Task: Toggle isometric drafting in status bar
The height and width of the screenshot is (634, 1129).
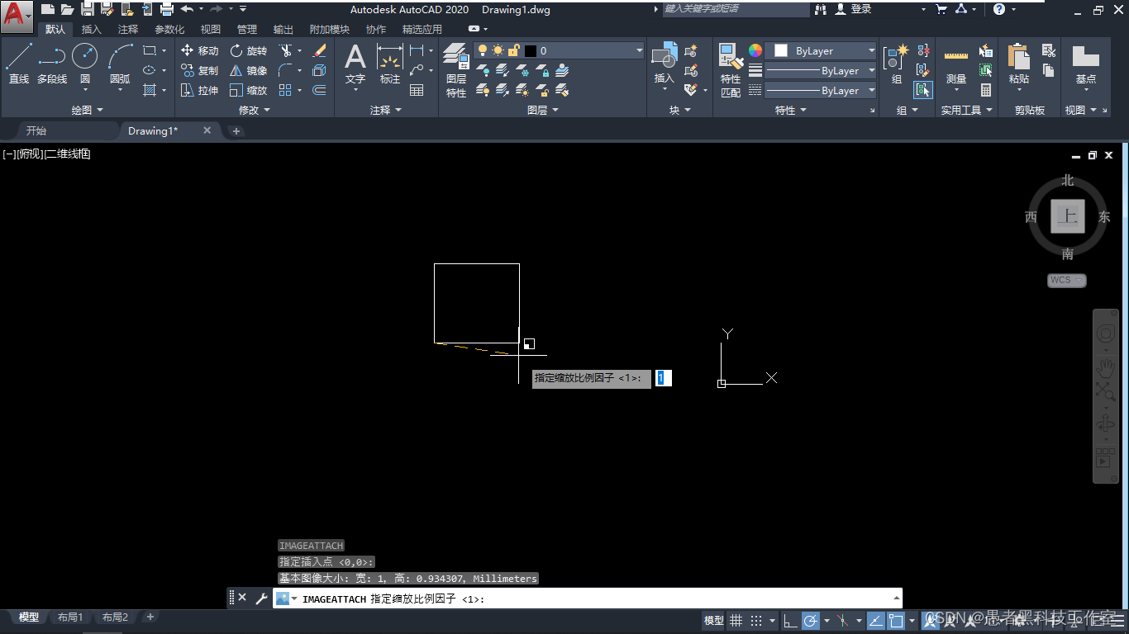Action: point(842,621)
